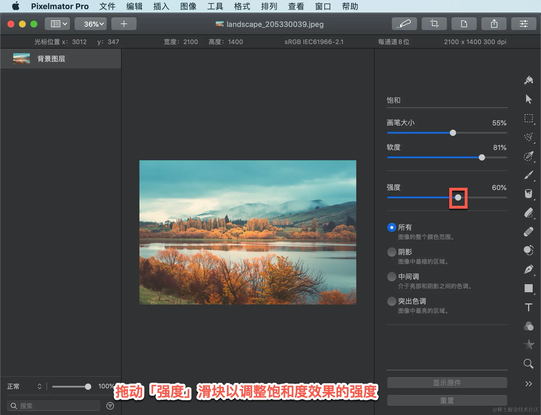Screen dimensions: 541x415
Task: Open the Effects star tool
Action: [x=528, y=345]
